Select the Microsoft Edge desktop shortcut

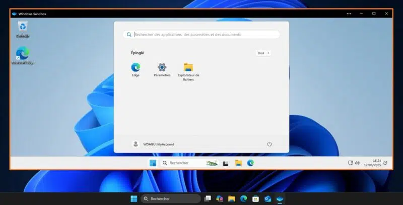coord(22,54)
